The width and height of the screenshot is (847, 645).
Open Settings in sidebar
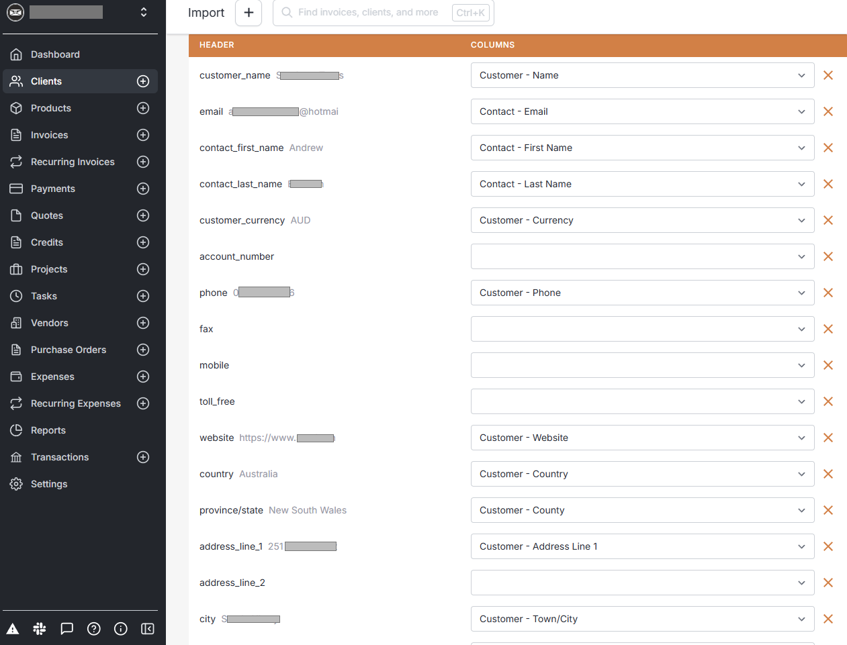(49, 484)
